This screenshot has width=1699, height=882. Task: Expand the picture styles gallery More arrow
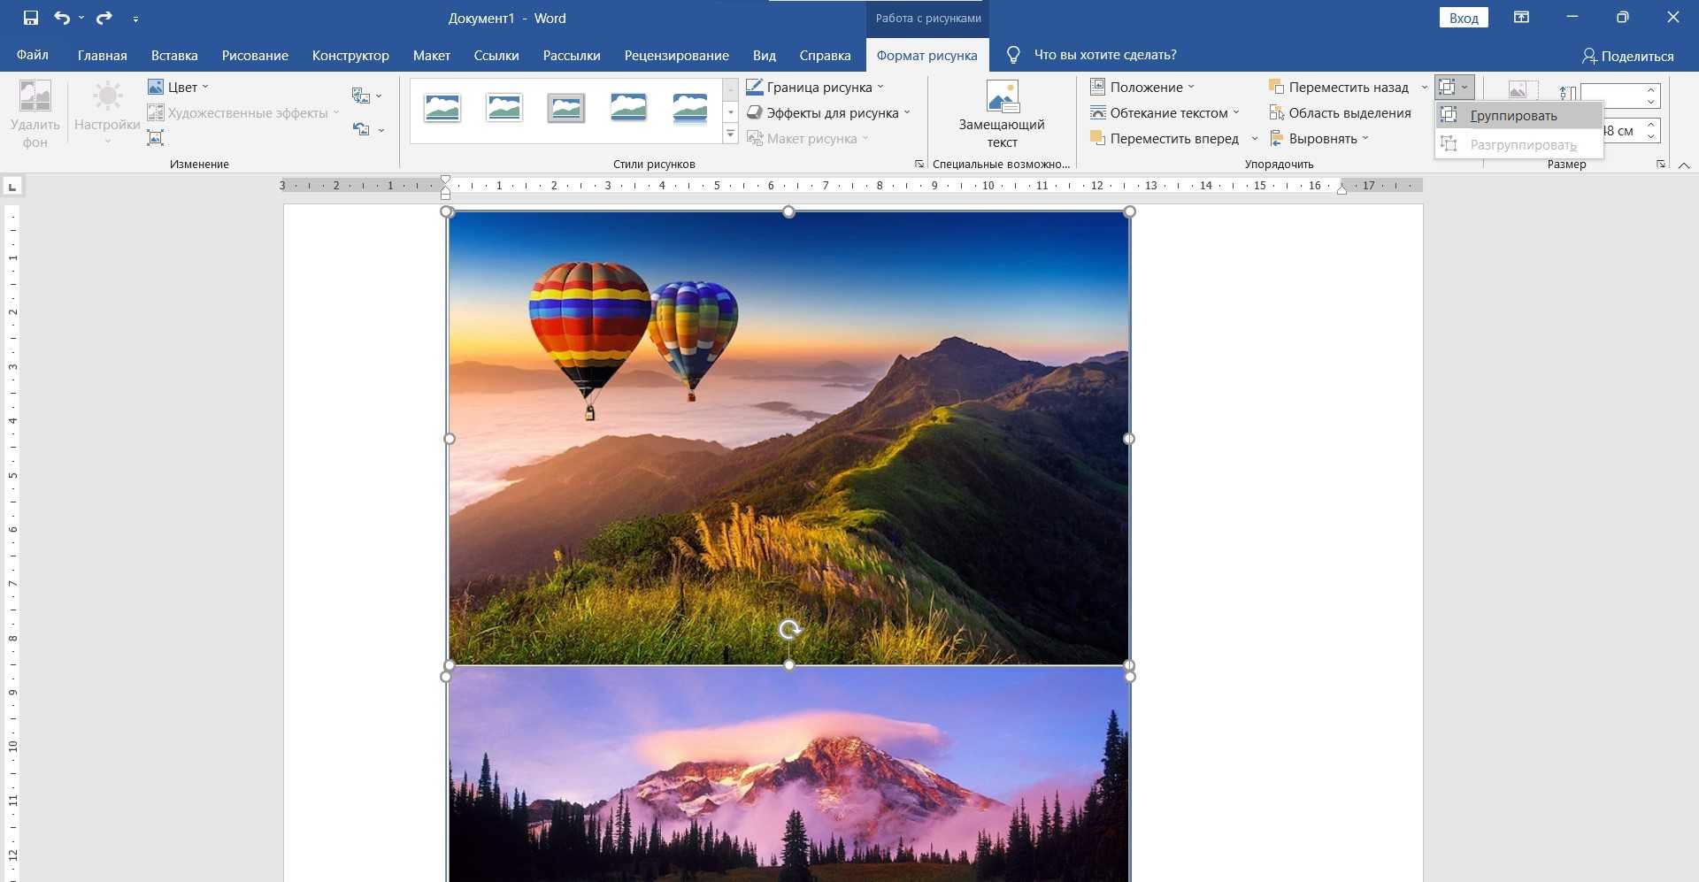730,135
